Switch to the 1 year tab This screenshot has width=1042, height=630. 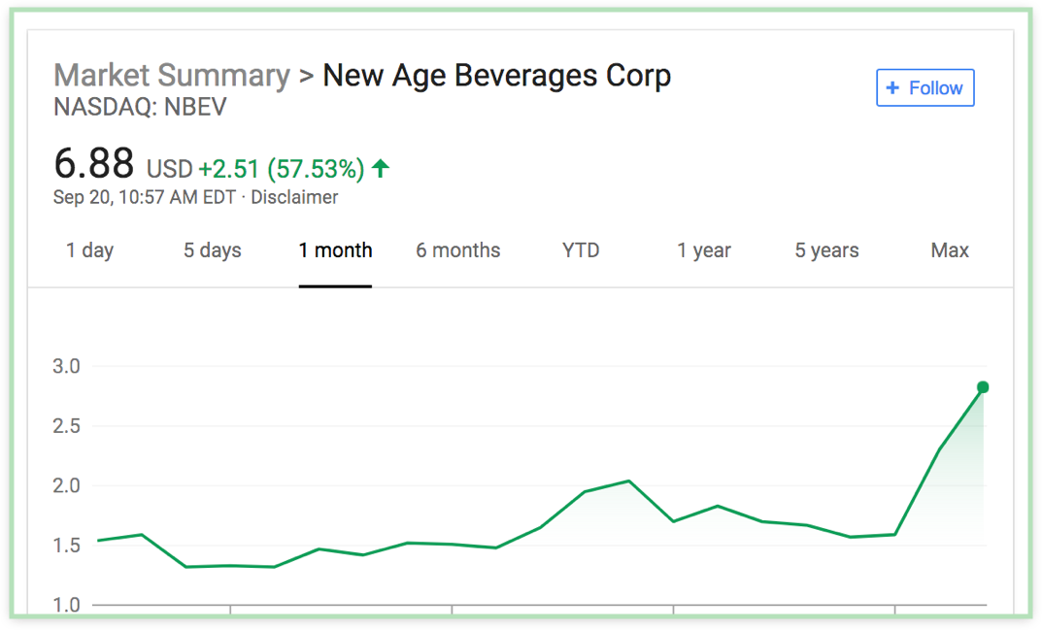coord(704,250)
